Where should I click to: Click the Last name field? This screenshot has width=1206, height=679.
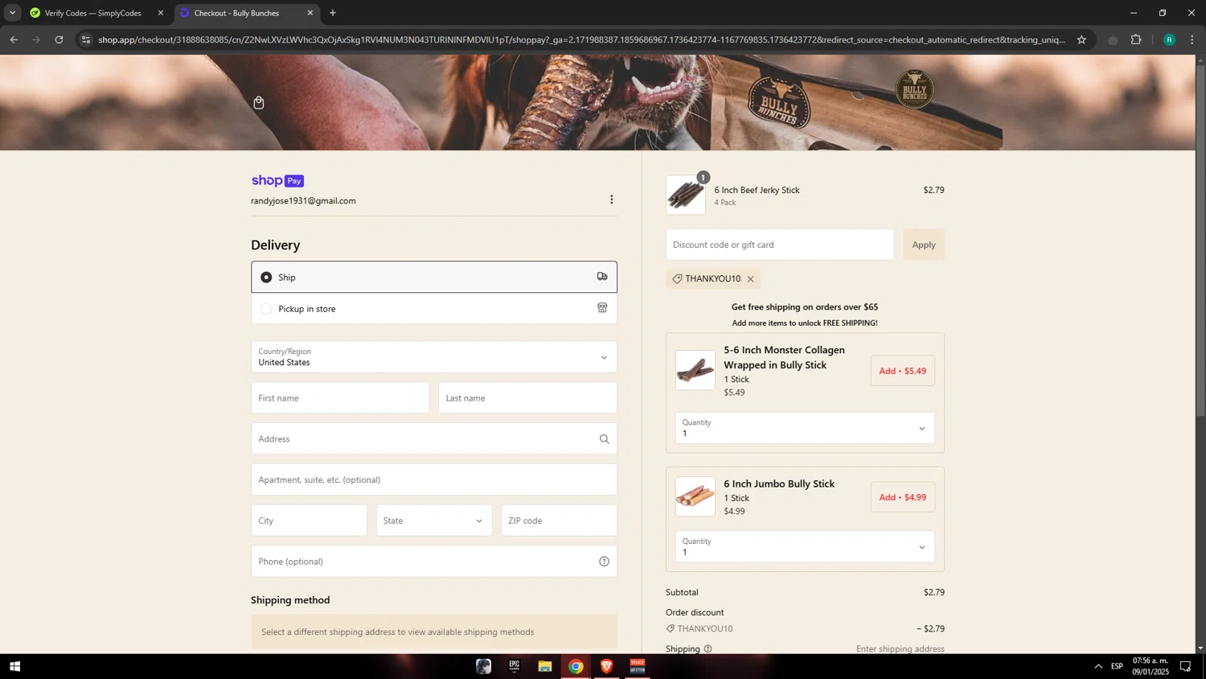(x=527, y=398)
